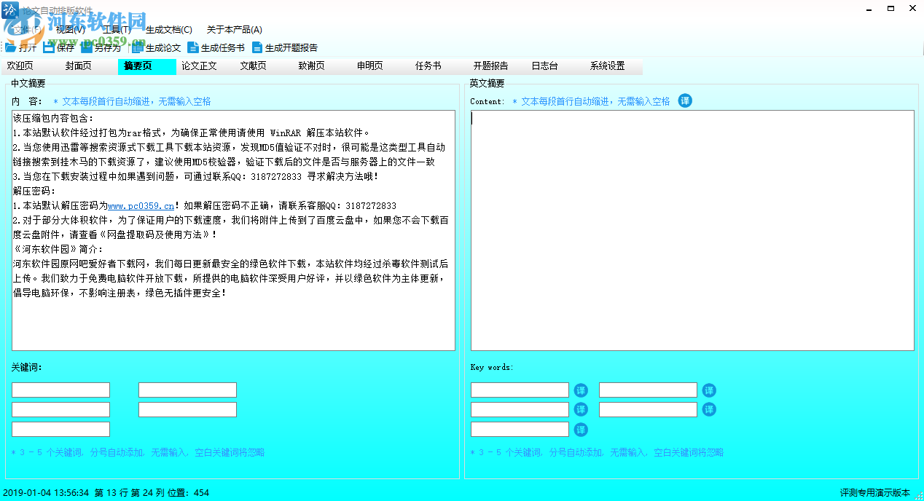Open the 关于本产品(A) menu

pyautogui.click(x=235, y=30)
